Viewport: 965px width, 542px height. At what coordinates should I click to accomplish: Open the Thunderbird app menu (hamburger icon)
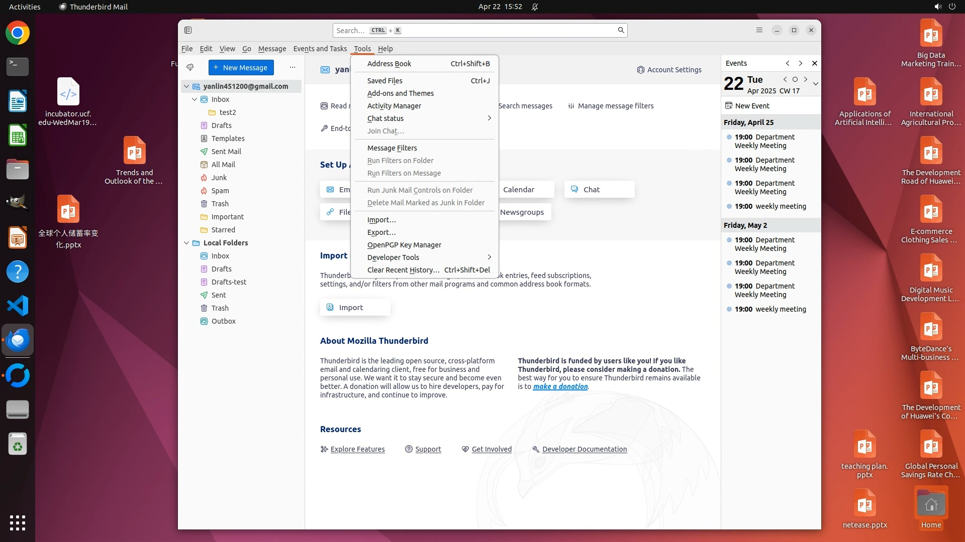point(759,30)
